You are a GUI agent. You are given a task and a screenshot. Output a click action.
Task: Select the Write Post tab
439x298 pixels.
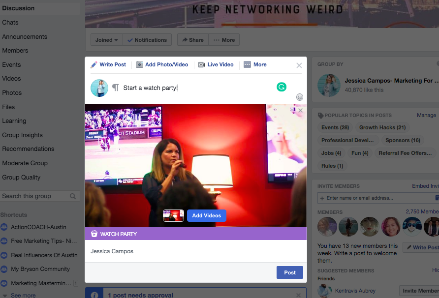[x=108, y=64]
